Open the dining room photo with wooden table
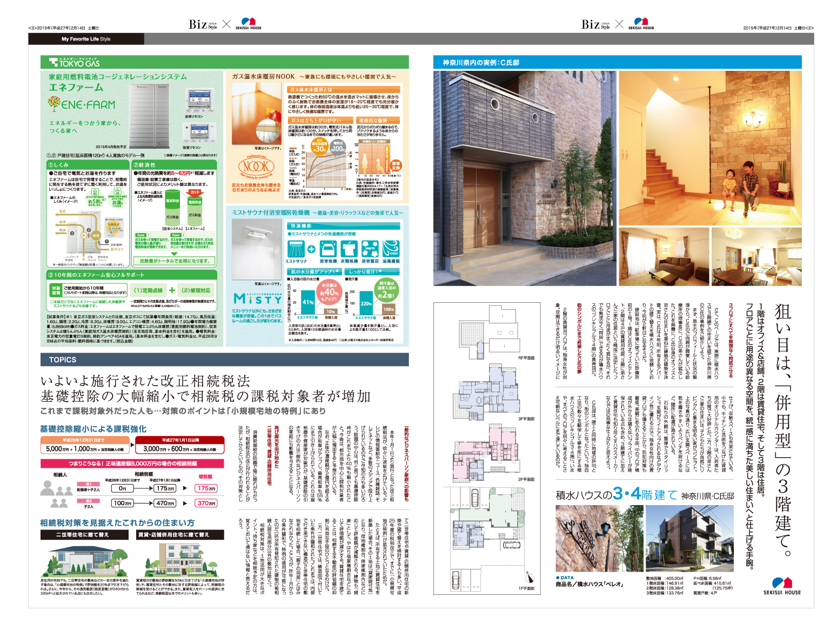 point(756,257)
